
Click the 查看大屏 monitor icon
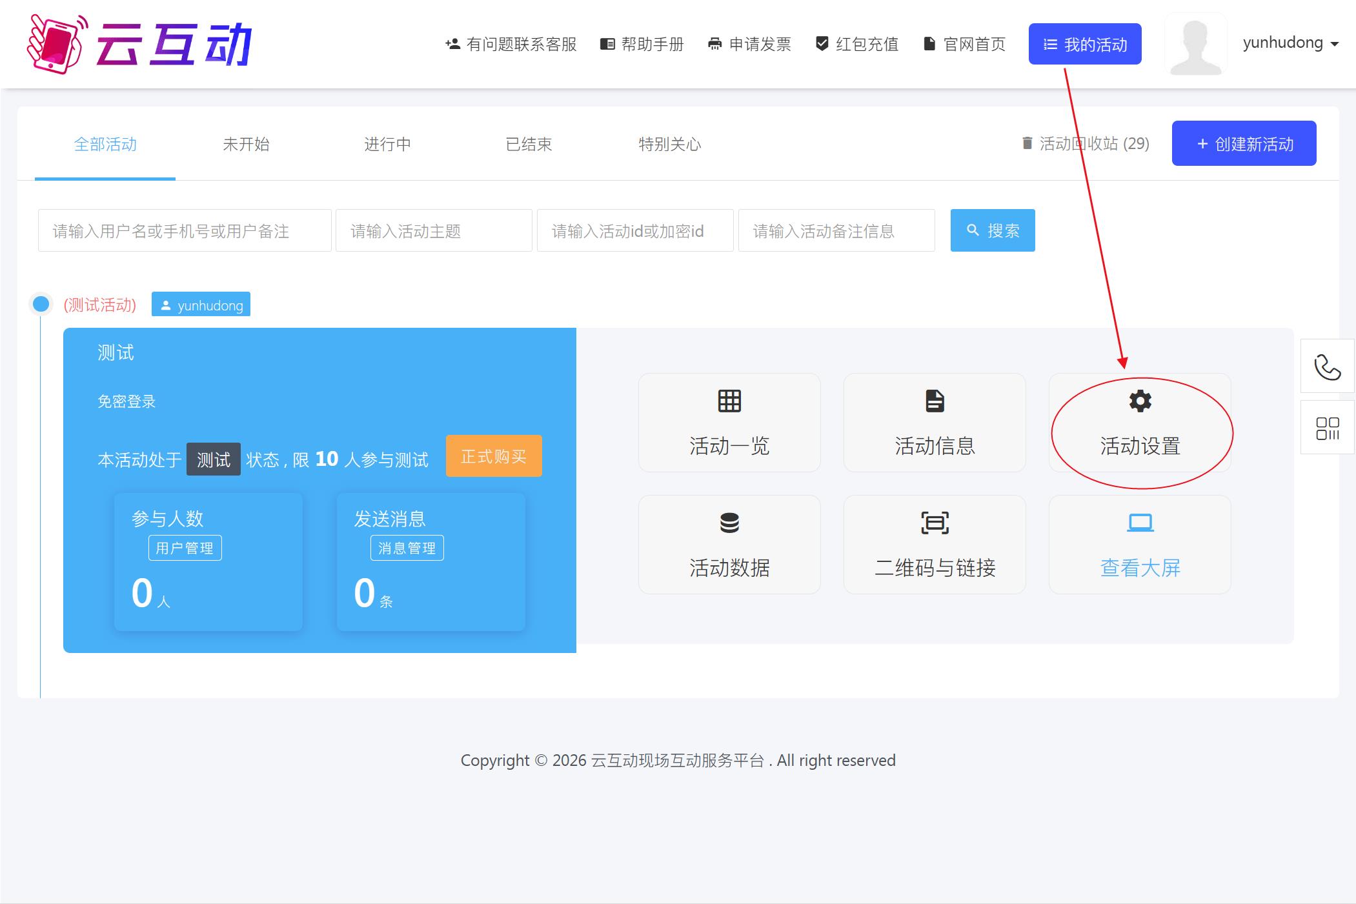(1140, 523)
